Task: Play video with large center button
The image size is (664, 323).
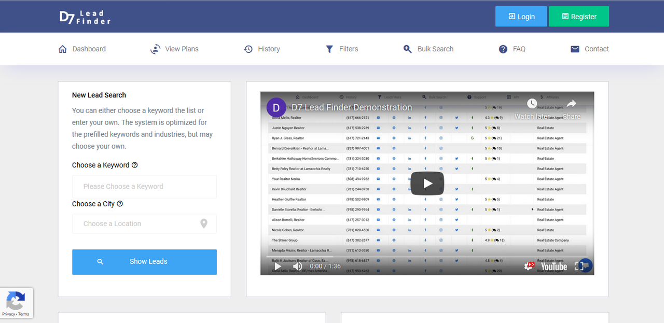Action: pyautogui.click(x=427, y=184)
